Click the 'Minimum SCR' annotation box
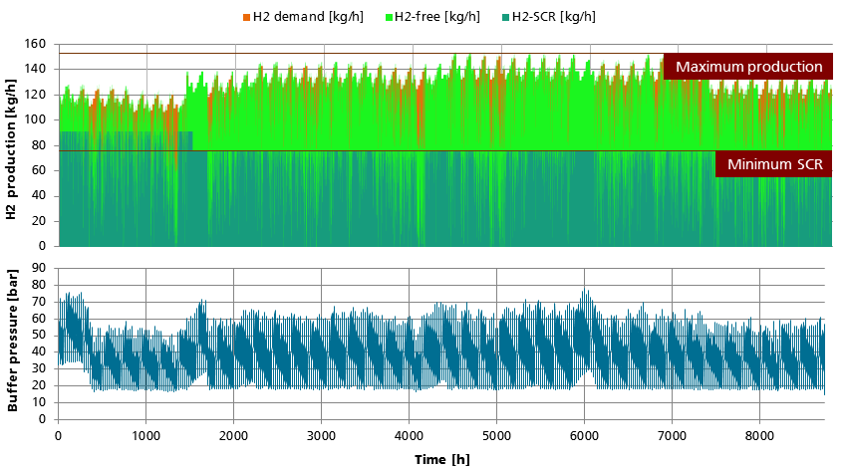This screenshot has height=469, width=846. tap(773, 164)
